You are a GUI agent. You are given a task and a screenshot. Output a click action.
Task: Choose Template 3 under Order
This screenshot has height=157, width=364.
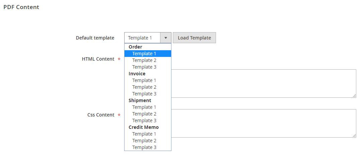[x=148, y=67]
